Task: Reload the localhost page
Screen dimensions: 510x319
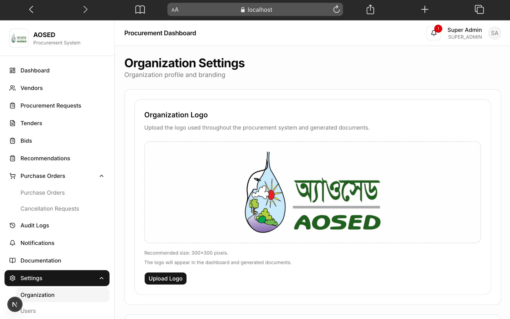Action: coord(336,9)
